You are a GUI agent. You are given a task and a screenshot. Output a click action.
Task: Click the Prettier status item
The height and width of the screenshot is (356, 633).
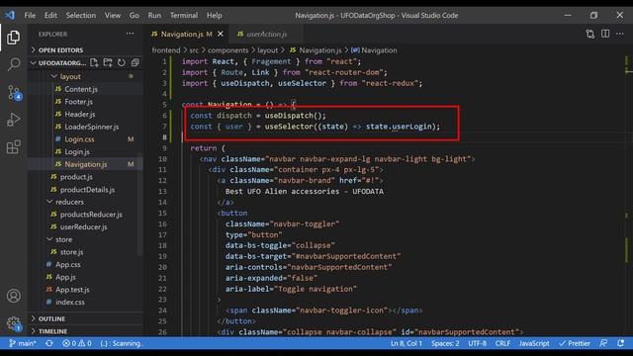(x=575, y=343)
